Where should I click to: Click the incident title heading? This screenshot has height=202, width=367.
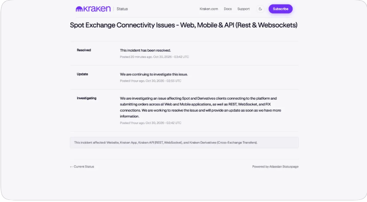click(184, 25)
